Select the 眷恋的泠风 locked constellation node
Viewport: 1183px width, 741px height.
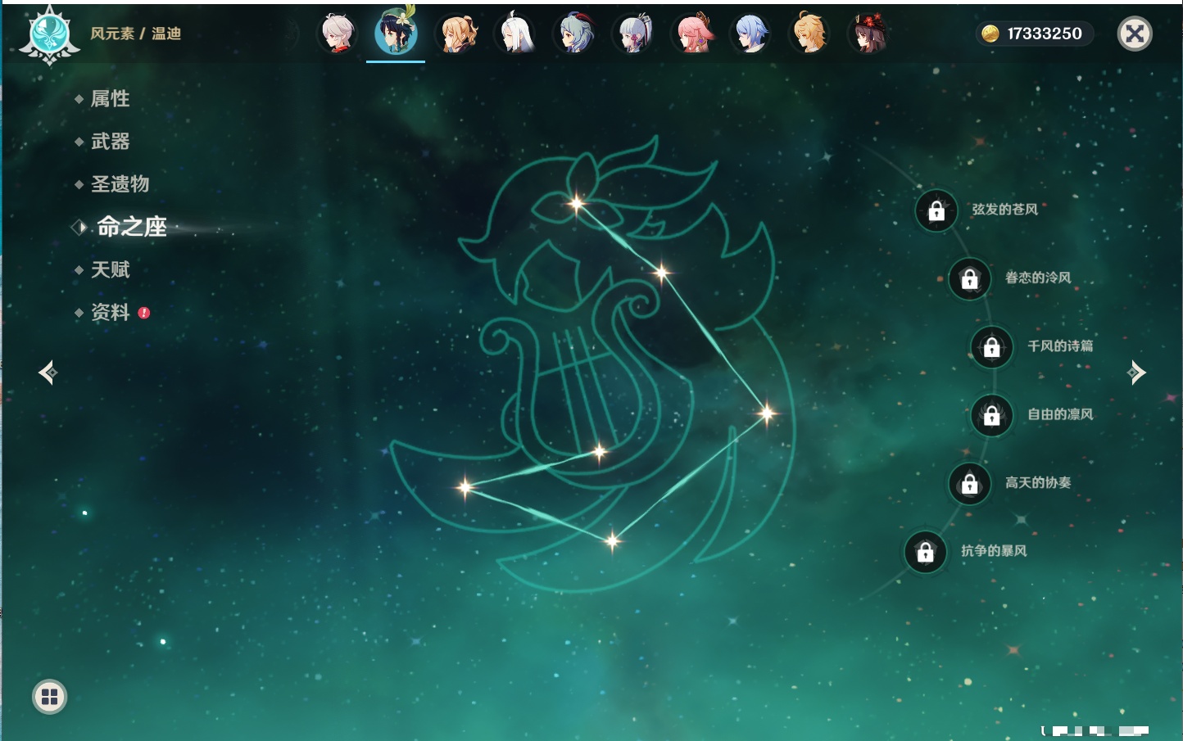969,279
